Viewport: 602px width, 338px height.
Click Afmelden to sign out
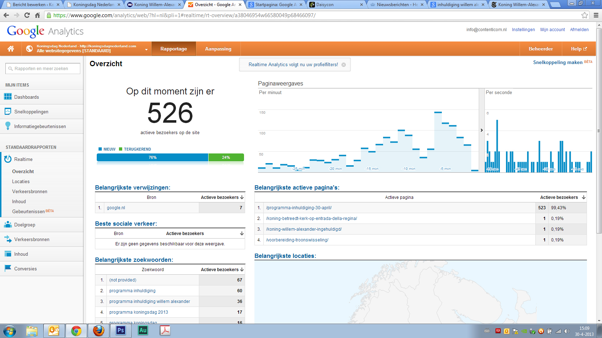click(579, 30)
